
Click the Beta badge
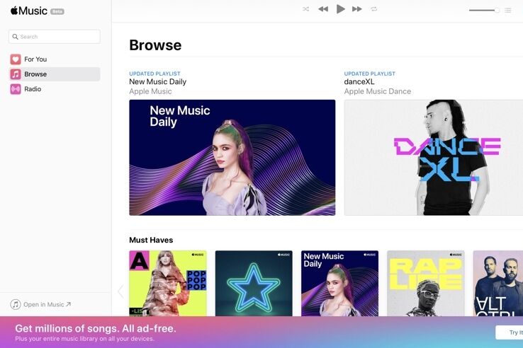[57, 11]
